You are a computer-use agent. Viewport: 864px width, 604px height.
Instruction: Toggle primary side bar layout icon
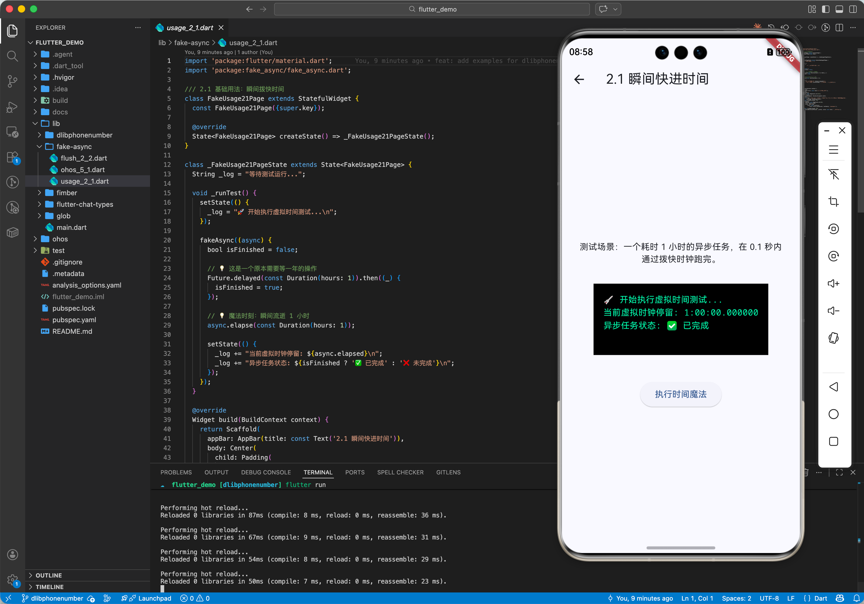click(825, 9)
